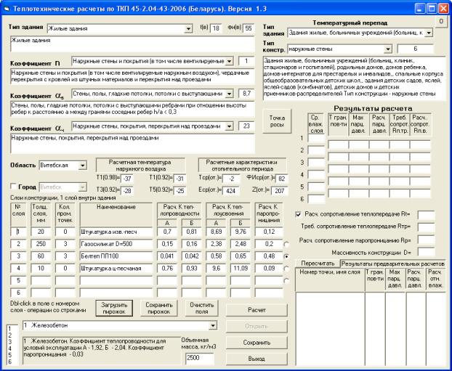The height and width of the screenshot is (371, 452).
Task: Click layer 1 name field Штукатурка изв.-песч
Action: (116, 232)
